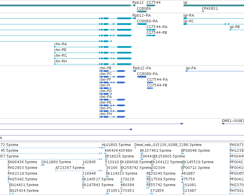Select the igl-RA transcript label
Image resolution: width=244 pixels, height=195 pixels.
pos(189,15)
